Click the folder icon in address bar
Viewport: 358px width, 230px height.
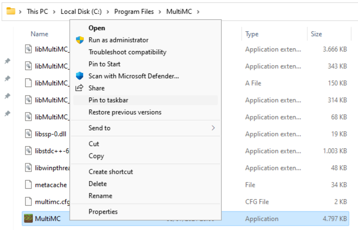pos(11,12)
